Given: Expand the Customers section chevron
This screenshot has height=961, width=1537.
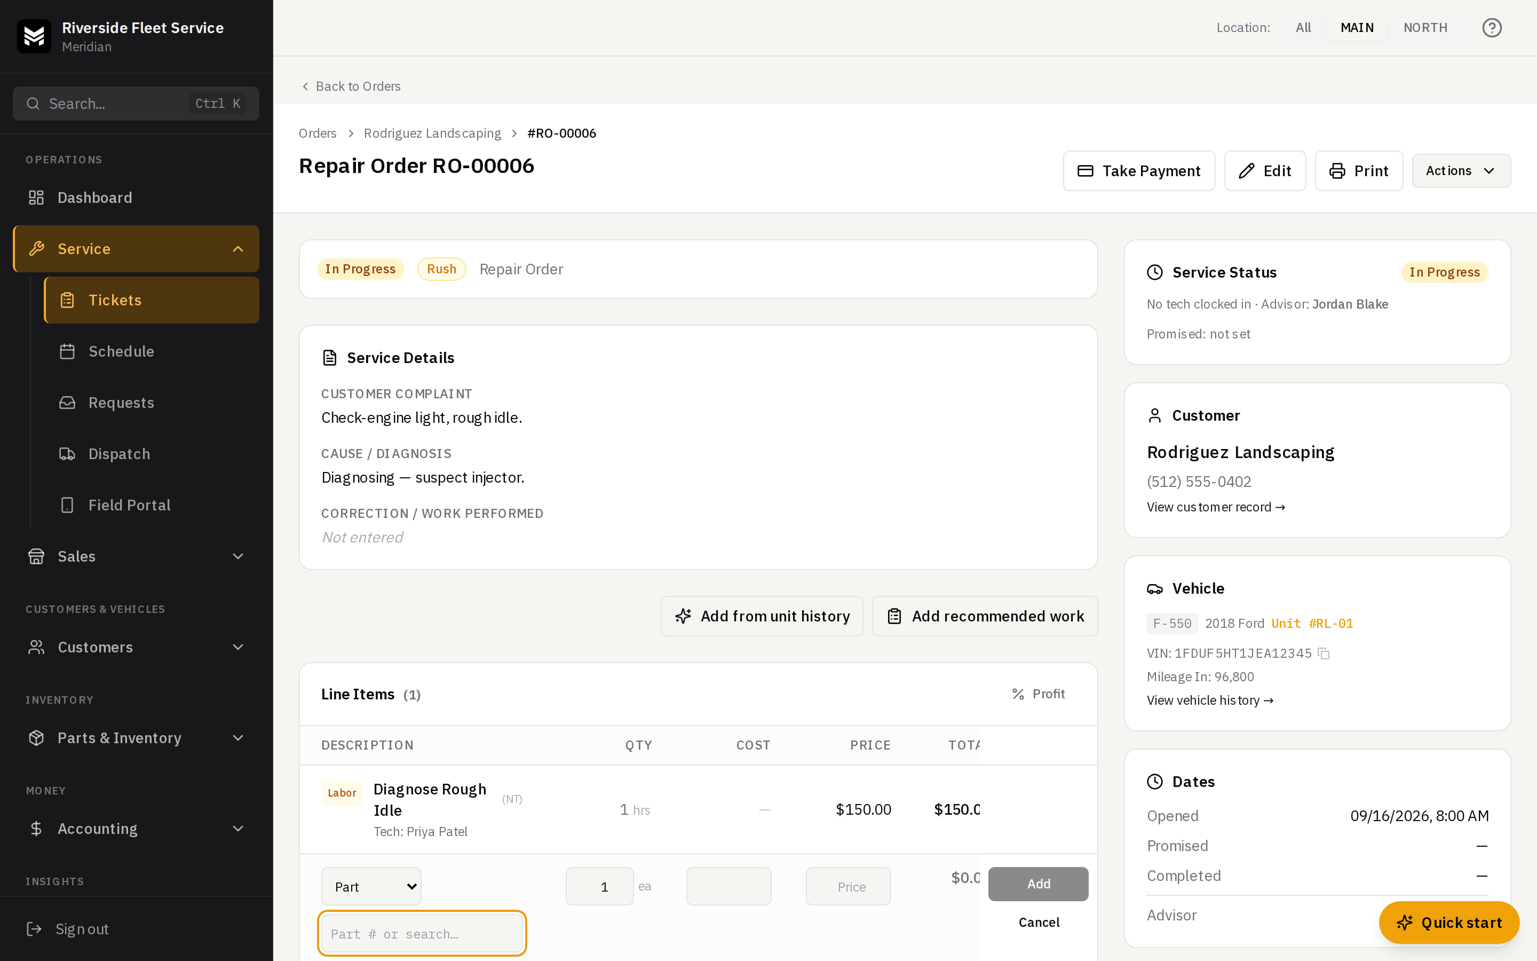Looking at the screenshot, I should pyautogui.click(x=238, y=647).
